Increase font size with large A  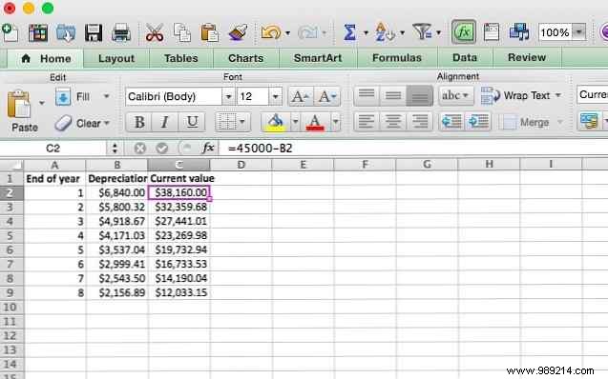300,96
